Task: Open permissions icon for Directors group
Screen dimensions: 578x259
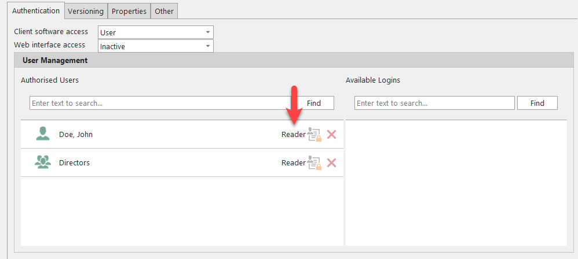Action: (314, 163)
